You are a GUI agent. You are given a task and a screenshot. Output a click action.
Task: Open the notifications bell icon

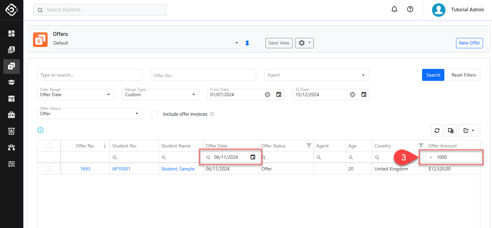pos(394,9)
